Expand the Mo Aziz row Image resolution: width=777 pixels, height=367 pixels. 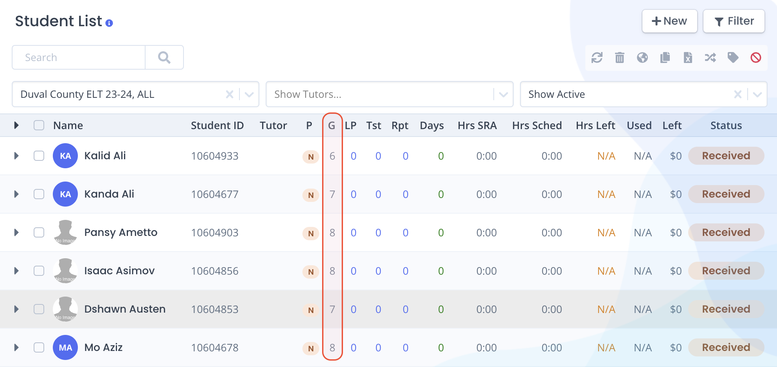[x=16, y=347]
